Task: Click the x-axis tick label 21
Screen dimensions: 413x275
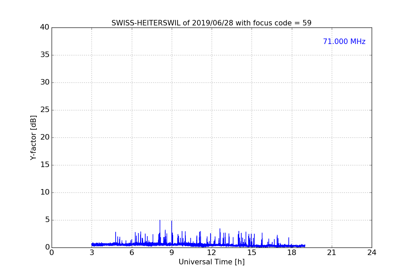Action: (332, 252)
